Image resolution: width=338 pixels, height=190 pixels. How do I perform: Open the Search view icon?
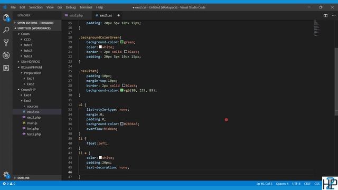pyautogui.click(x=6, y=30)
